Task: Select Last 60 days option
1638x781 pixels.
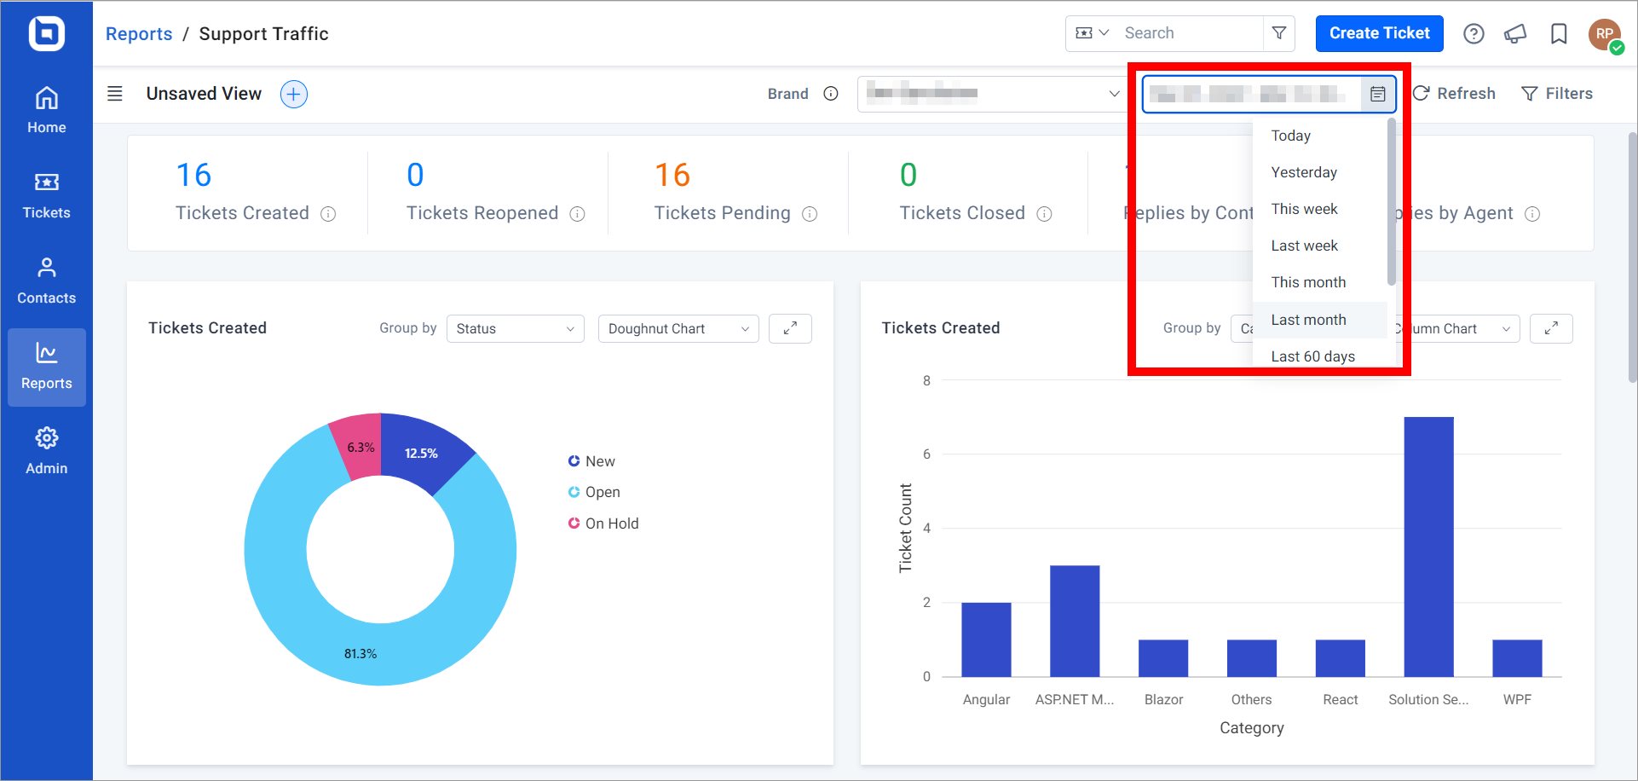Action: click(1320, 356)
